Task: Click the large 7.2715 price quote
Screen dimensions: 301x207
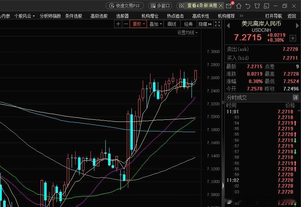Action: pyautogui.click(x=248, y=37)
